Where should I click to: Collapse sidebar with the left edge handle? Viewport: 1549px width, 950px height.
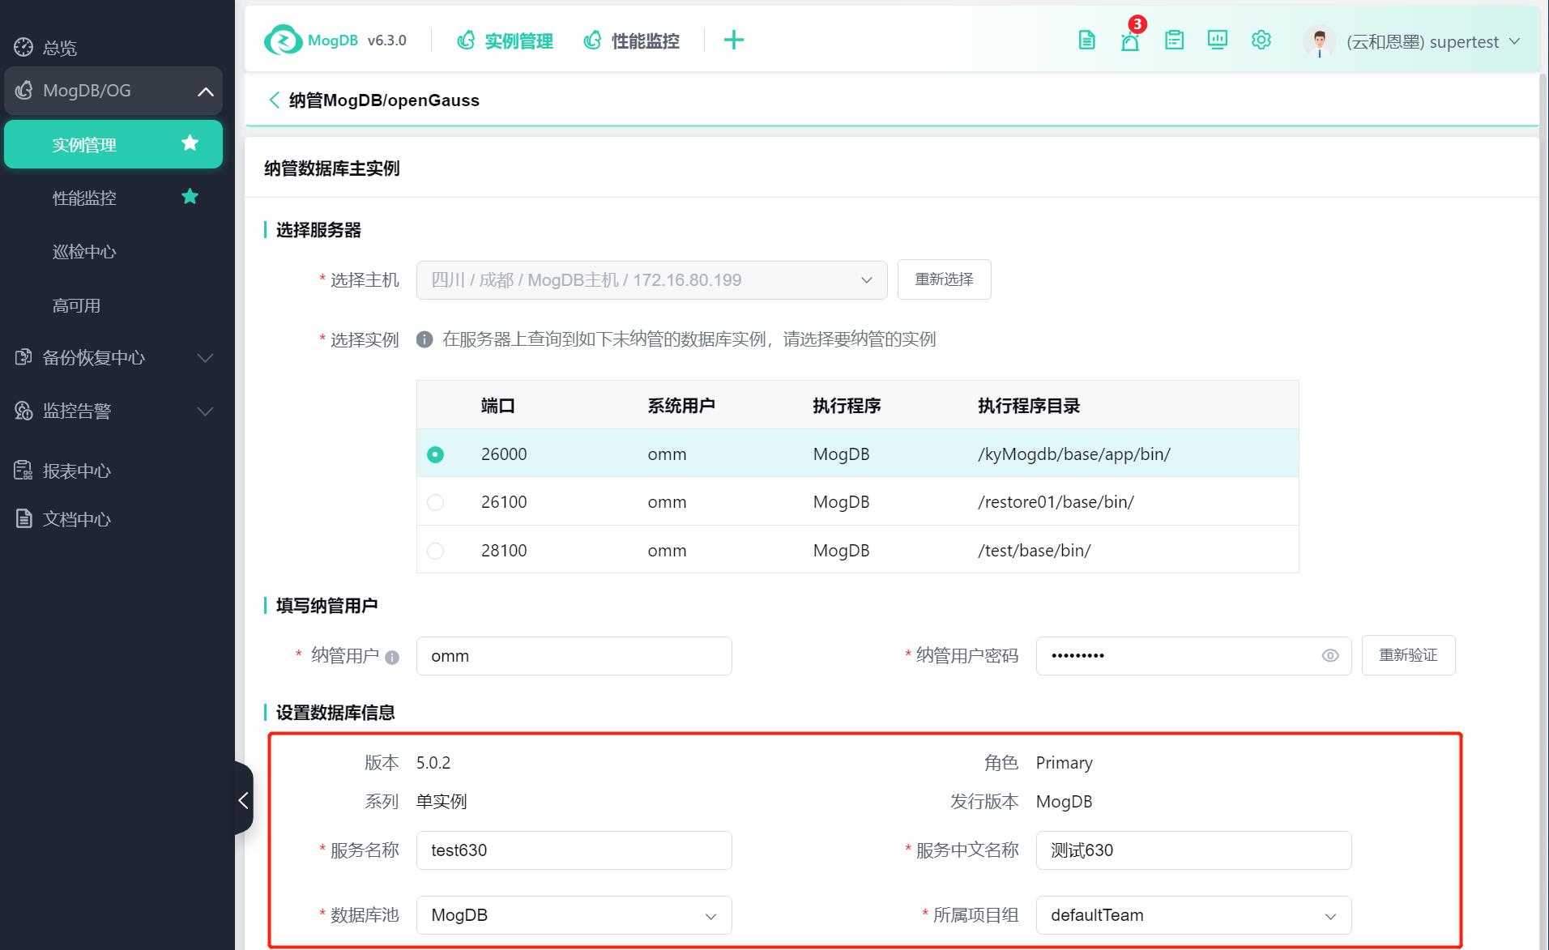(244, 800)
